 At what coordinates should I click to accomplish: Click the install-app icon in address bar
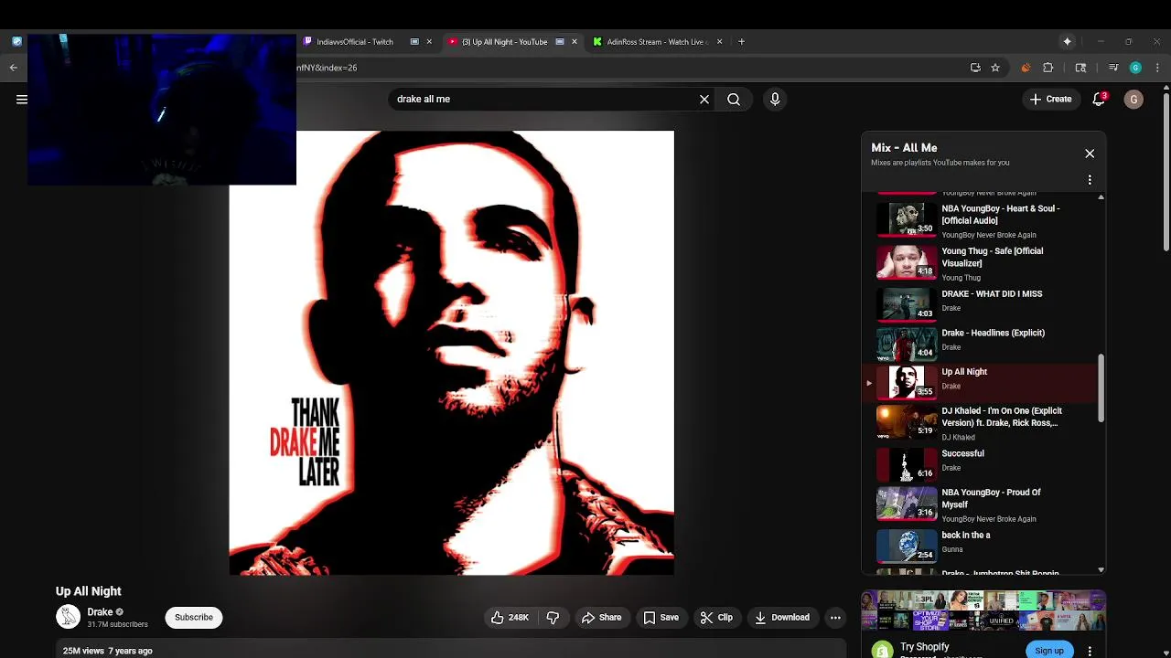pos(975,68)
